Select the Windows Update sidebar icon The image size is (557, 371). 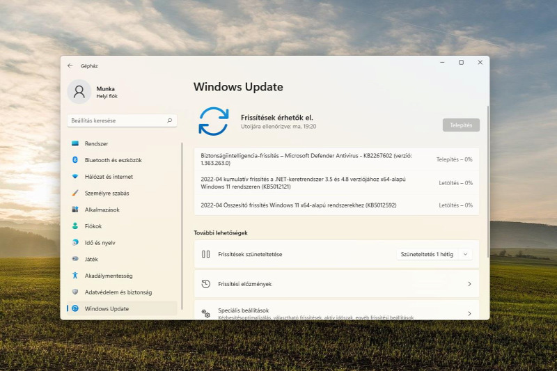[x=75, y=308]
